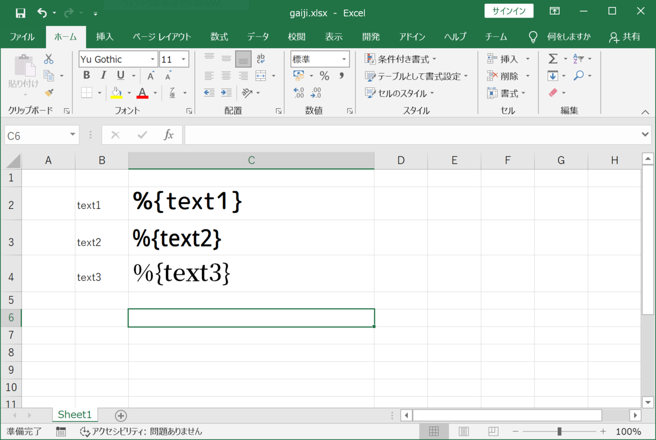Click the borders grid icon

click(x=86, y=93)
